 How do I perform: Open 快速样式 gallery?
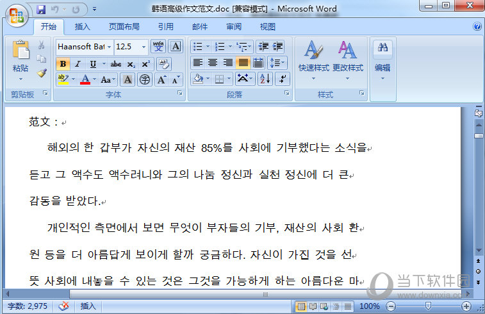[x=314, y=60]
